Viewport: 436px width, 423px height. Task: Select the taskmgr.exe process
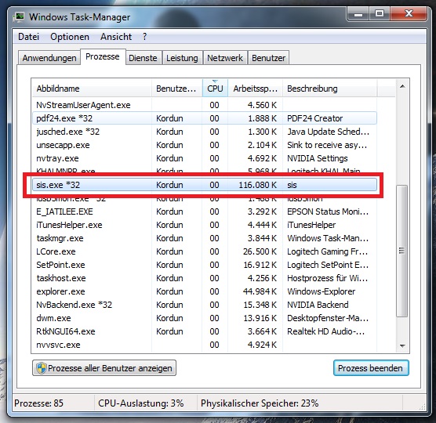205,238
